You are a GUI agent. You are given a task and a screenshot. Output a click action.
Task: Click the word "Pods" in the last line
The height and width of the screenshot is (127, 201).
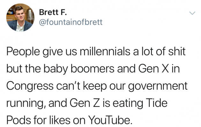[x=18, y=120]
